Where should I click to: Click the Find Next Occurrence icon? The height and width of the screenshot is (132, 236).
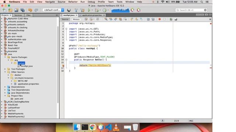(x=115, y=19)
